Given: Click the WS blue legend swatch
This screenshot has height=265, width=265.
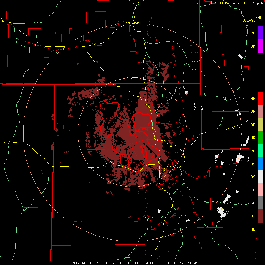Looking at the screenshot, I should coord(260,164).
